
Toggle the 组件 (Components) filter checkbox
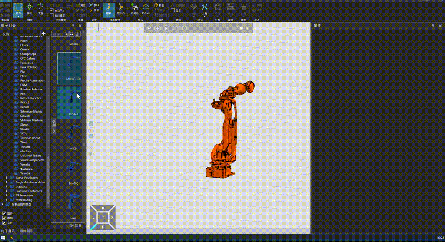[x=4, y=213]
